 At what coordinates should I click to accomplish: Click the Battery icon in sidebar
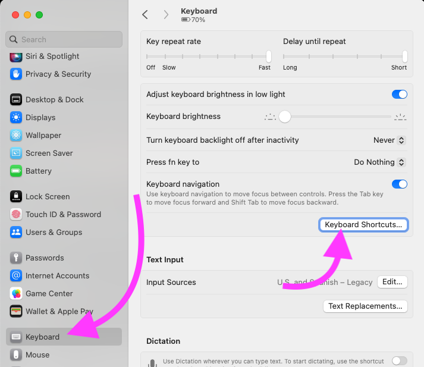pos(16,171)
